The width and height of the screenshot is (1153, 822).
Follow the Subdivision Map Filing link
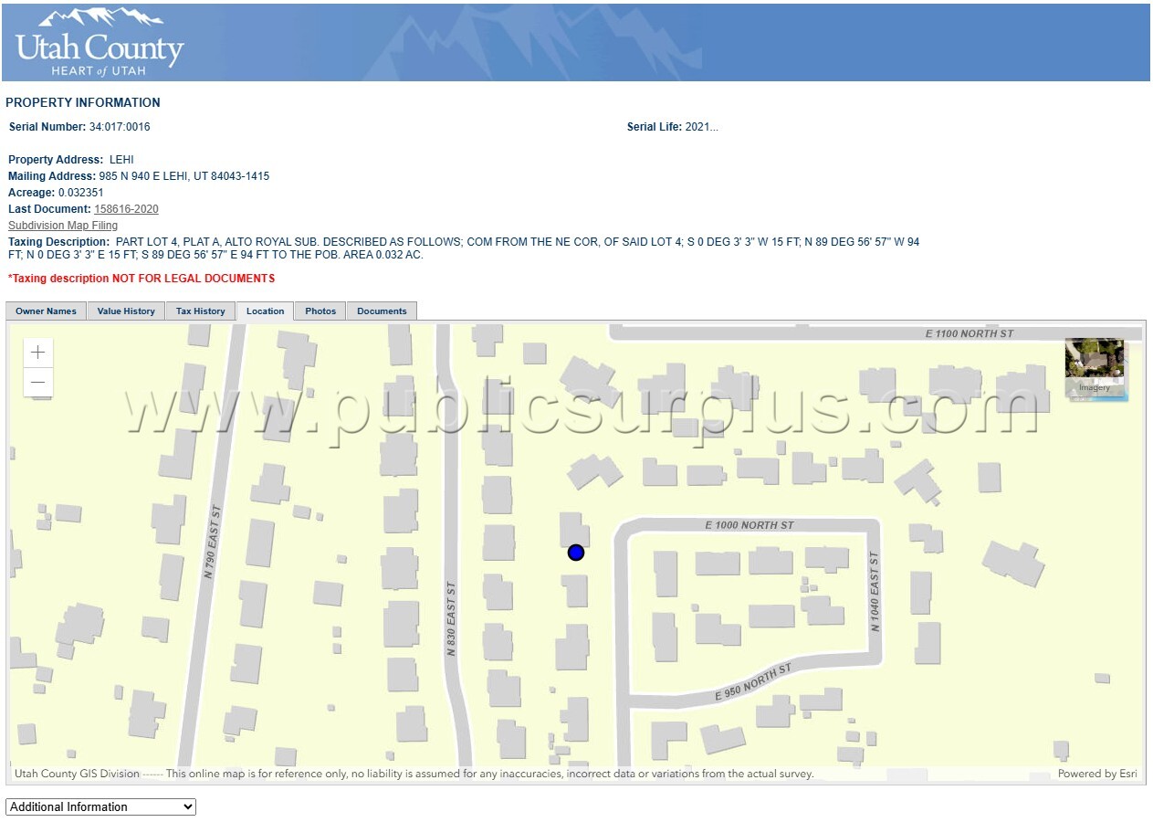point(63,226)
